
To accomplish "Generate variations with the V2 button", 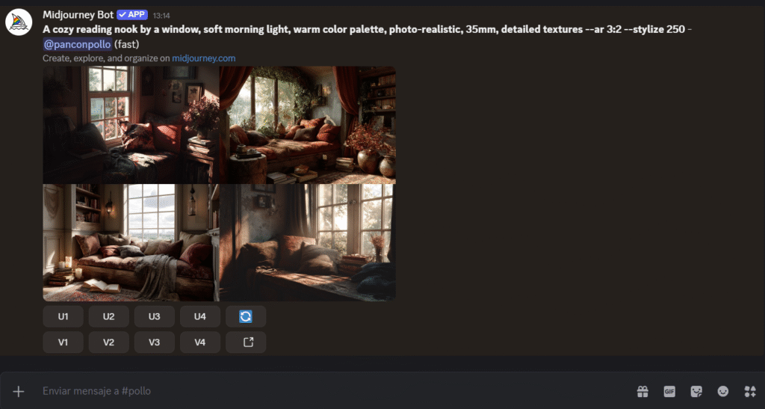I will (109, 342).
